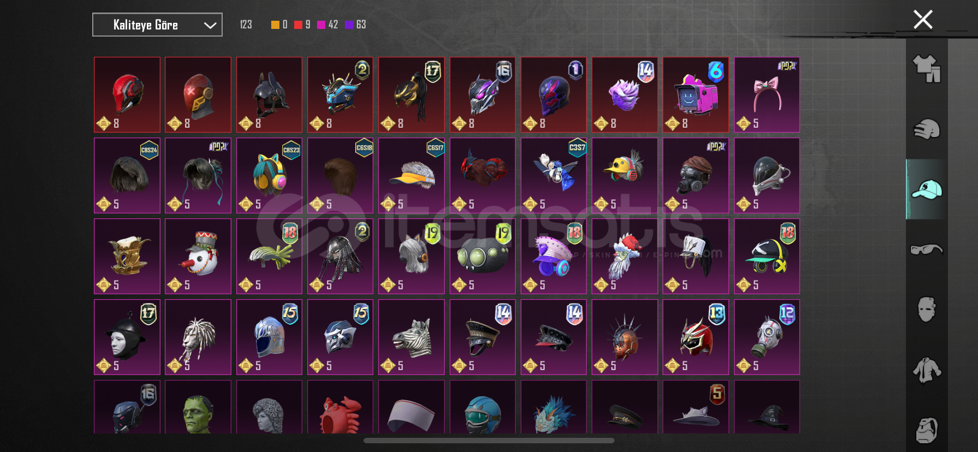The height and width of the screenshot is (452, 978).
Task: Close the inventory with the X icon
Action: [x=923, y=20]
